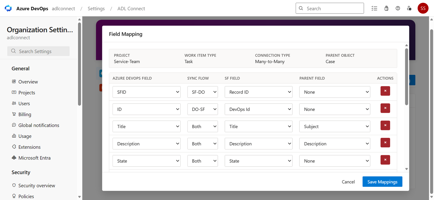Click the Many-to-Many connection type value
Viewport: 434px width, 200px height.
[x=270, y=61]
